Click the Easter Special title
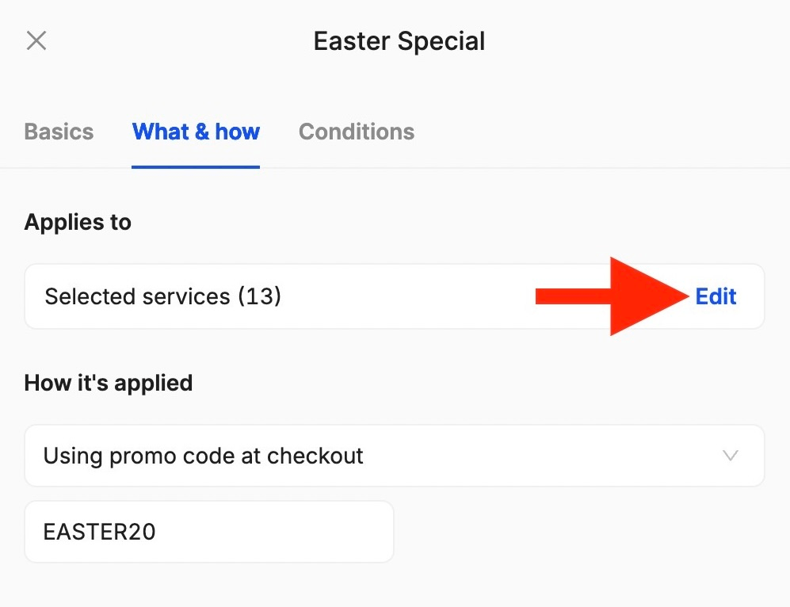 (x=399, y=40)
